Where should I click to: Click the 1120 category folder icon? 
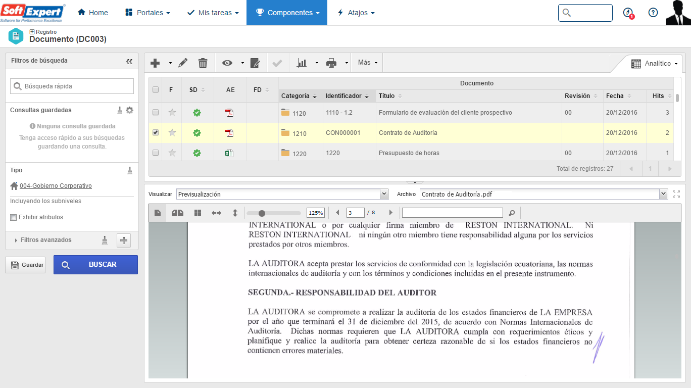point(285,113)
